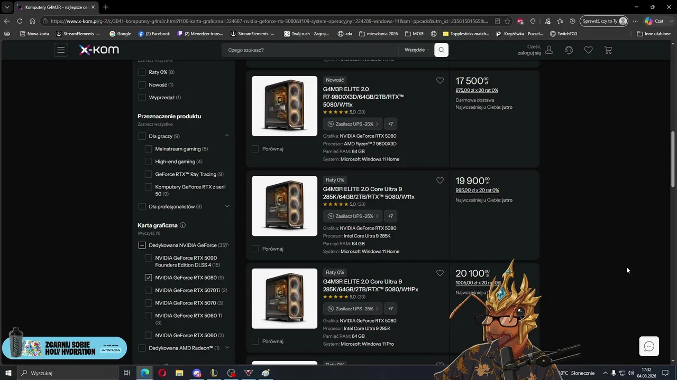Open the headset support icon
Viewport: 677px width, 380px height.
569,50
